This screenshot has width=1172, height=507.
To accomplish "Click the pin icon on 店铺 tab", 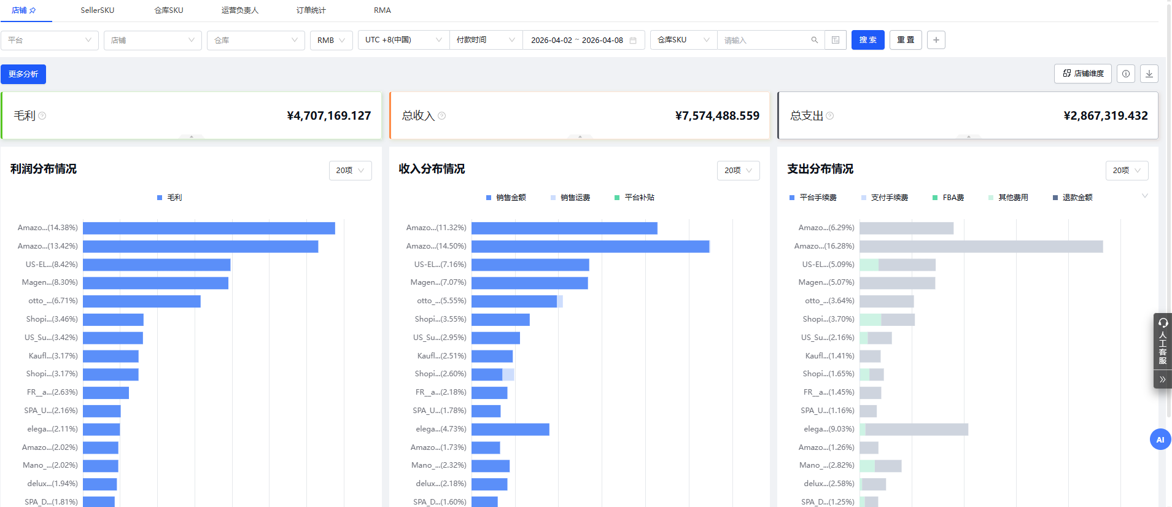I will (x=33, y=10).
